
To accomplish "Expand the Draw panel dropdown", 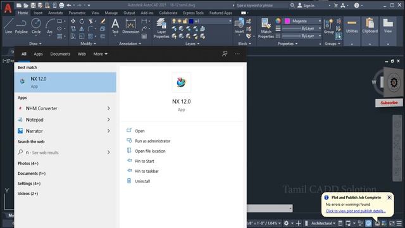I will click(x=35, y=44).
